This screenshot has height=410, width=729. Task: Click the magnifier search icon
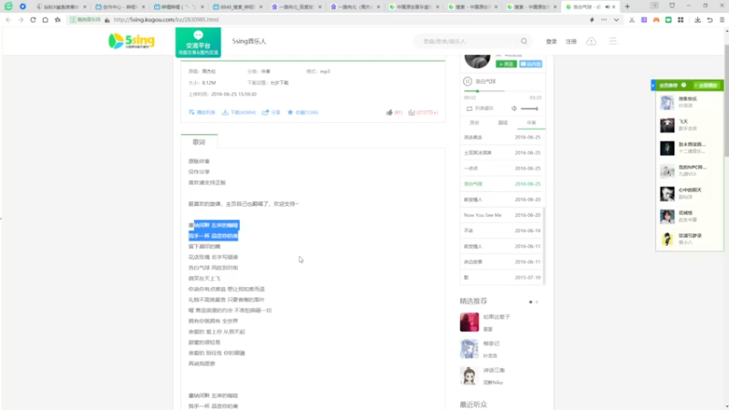[524, 41]
